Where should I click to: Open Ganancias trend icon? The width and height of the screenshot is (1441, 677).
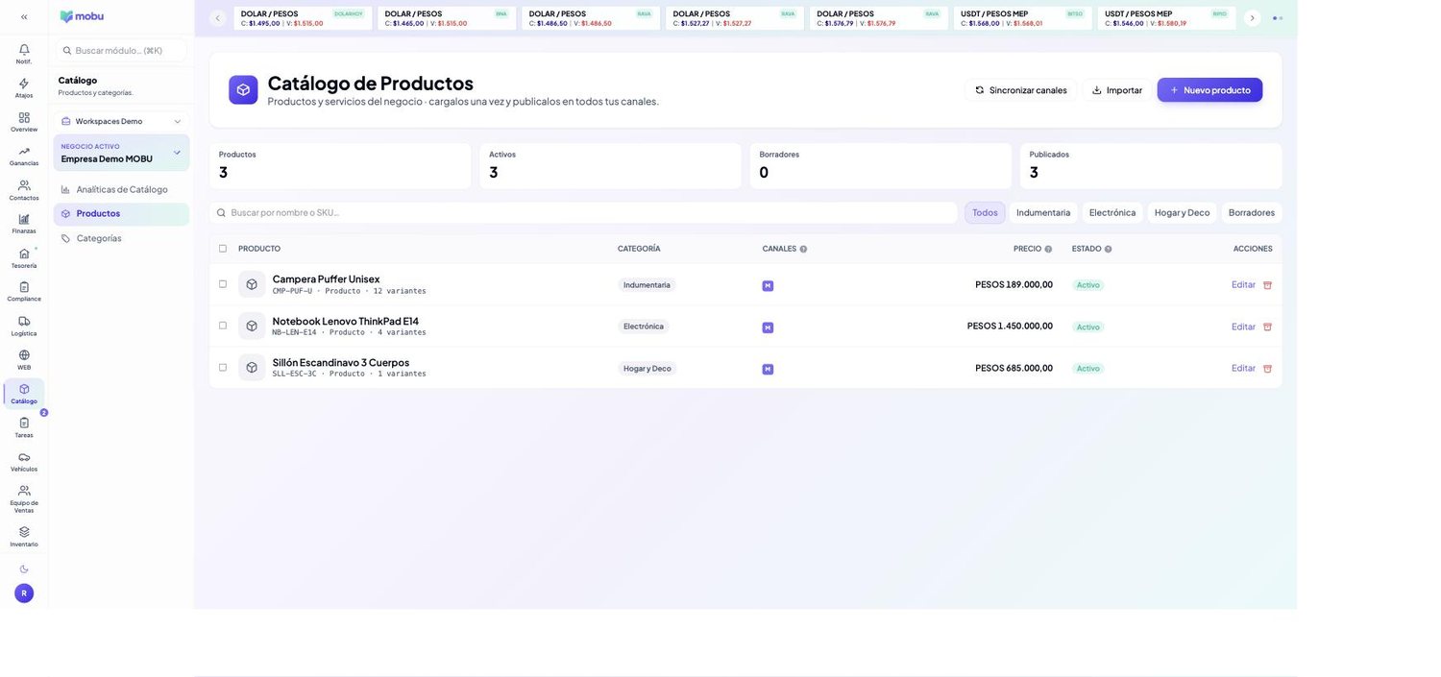click(x=24, y=152)
